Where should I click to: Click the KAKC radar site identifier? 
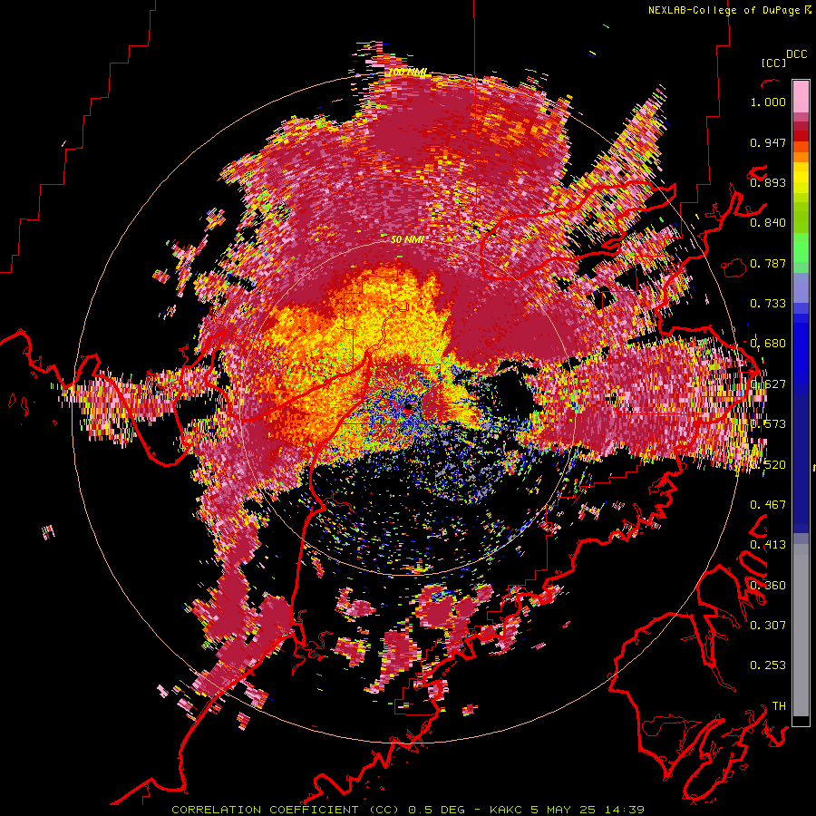pyautogui.click(x=506, y=810)
